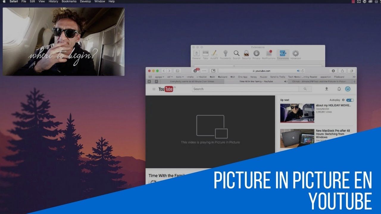Switch to Time With the Family YouTube tab
This screenshot has height=214, width=381.
(256, 81)
